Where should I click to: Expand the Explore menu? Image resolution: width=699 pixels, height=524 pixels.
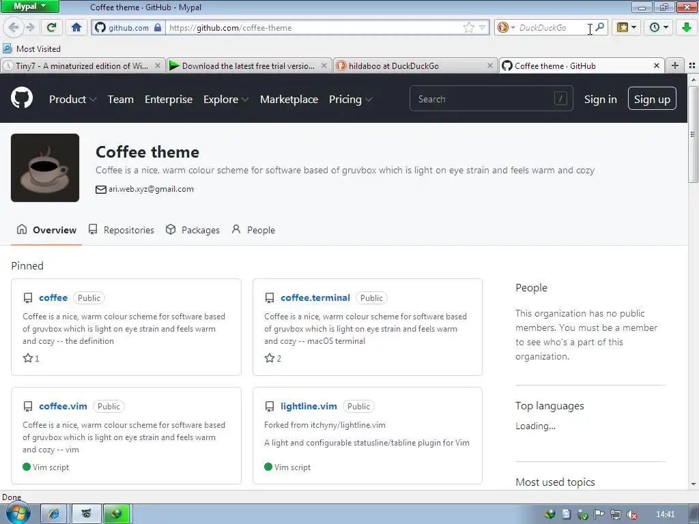(x=226, y=100)
